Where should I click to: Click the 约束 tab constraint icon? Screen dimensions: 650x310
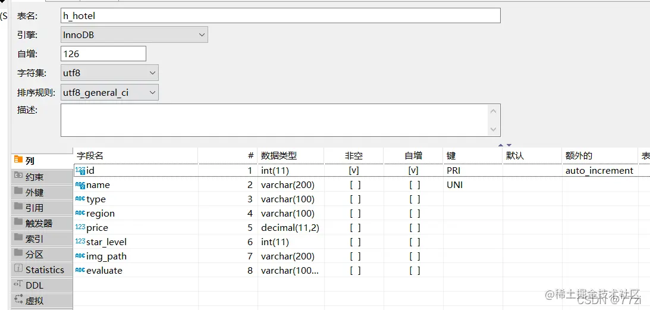tap(18, 176)
